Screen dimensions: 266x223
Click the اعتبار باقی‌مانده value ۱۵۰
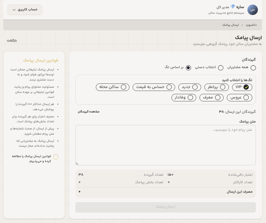tap(170, 175)
